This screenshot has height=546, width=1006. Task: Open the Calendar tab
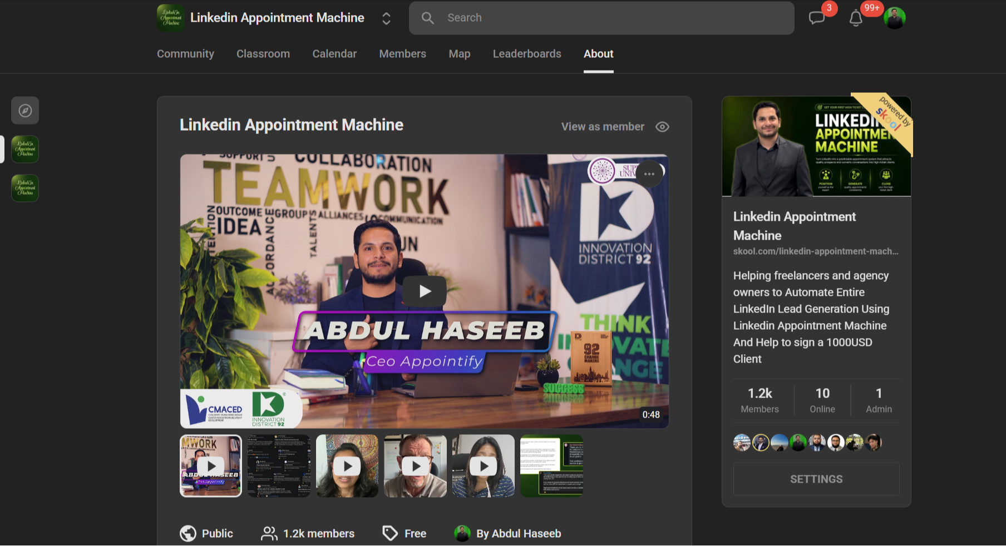334,54
